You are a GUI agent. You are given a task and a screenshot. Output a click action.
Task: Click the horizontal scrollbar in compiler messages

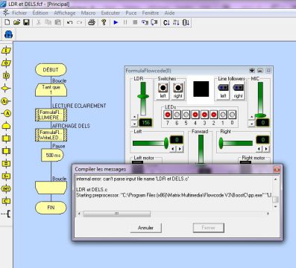[x=173, y=214]
